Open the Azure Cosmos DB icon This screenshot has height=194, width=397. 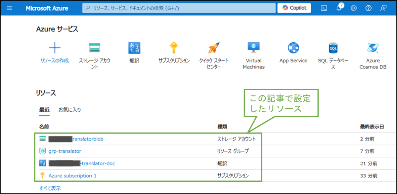(x=373, y=48)
